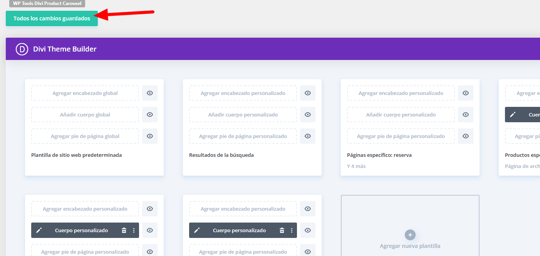Open three-dots menu in card under 'Plantilla de sitio web predeterminada'
This screenshot has width=540, height=256.
point(134,230)
